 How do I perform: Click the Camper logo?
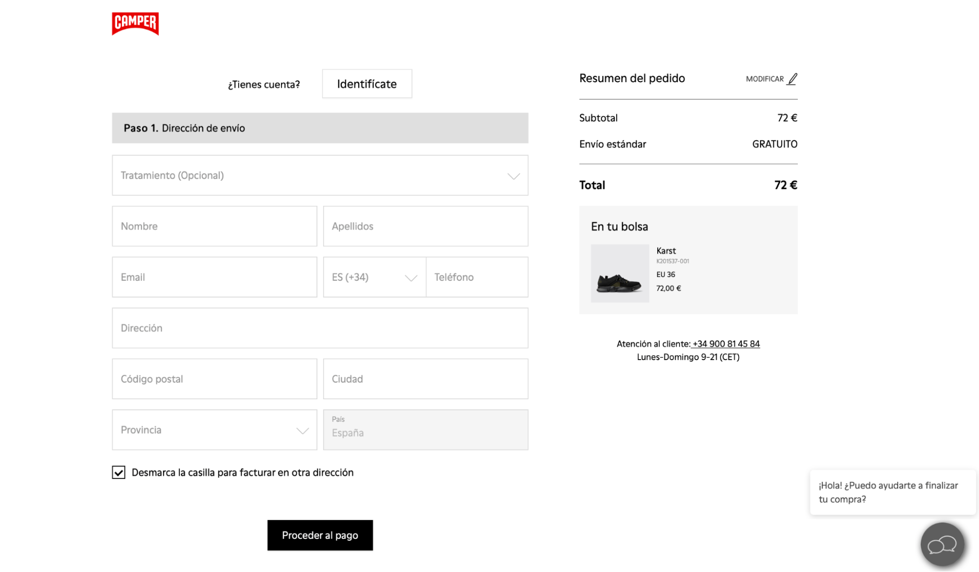[135, 23]
